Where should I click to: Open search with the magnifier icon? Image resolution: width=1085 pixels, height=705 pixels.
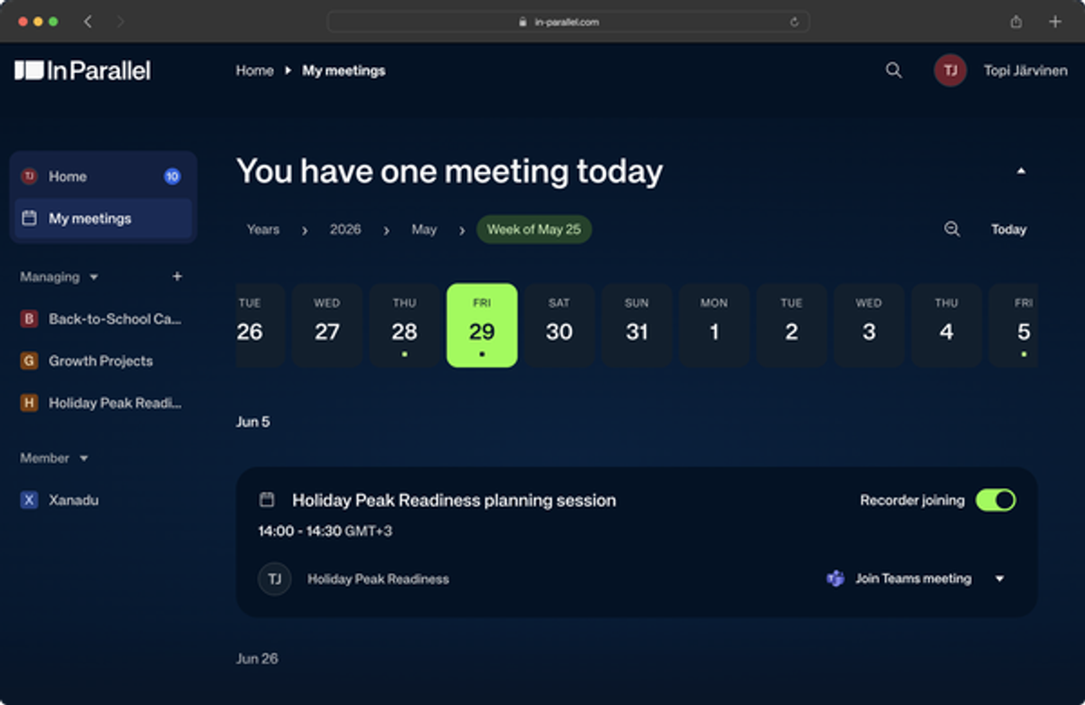tap(893, 70)
